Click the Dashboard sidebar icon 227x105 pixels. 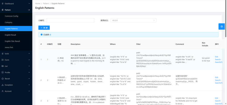[x=3, y=4]
